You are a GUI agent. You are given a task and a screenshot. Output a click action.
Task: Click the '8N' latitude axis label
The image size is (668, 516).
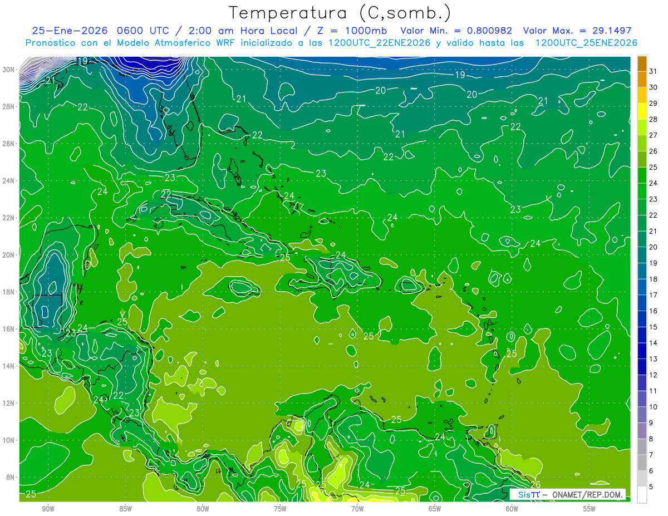[11, 477]
